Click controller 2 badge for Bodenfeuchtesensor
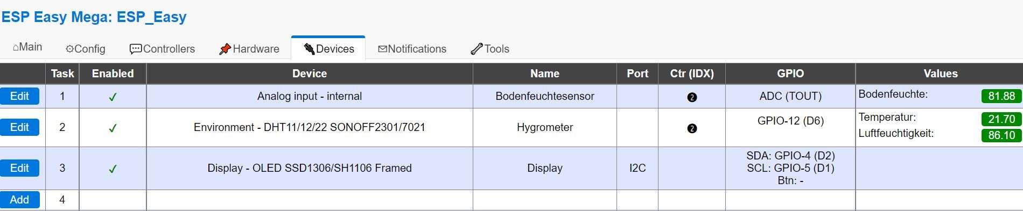The height and width of the screenshot is (211, 1023). pos(692,97)
